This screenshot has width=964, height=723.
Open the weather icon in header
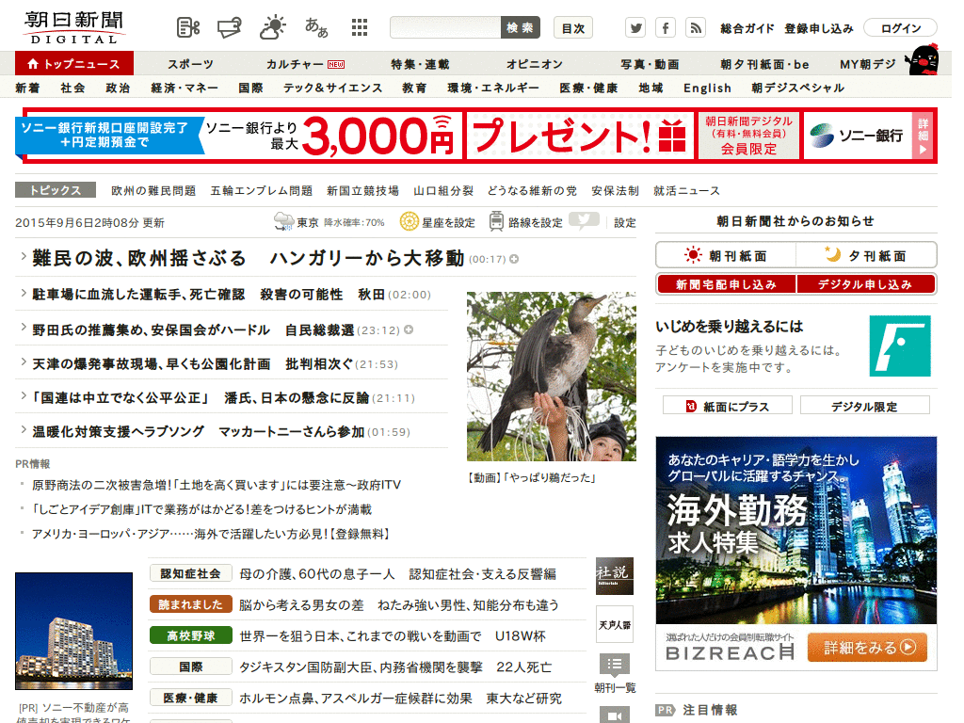click(273, 27)
